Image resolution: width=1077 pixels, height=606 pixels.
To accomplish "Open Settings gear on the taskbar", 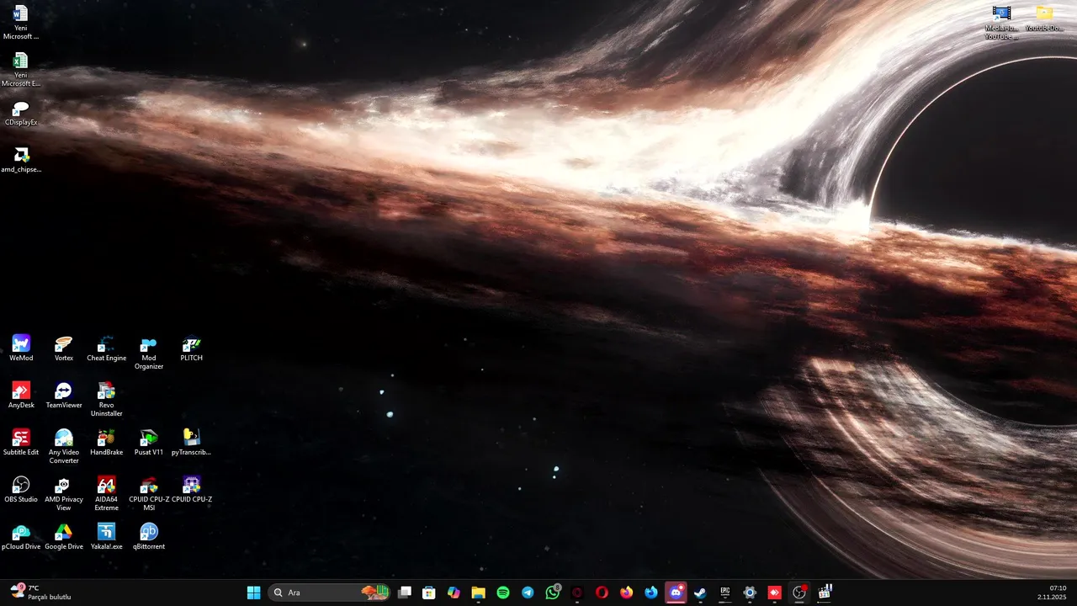I will pyautogui.click(x=750, y=593).
